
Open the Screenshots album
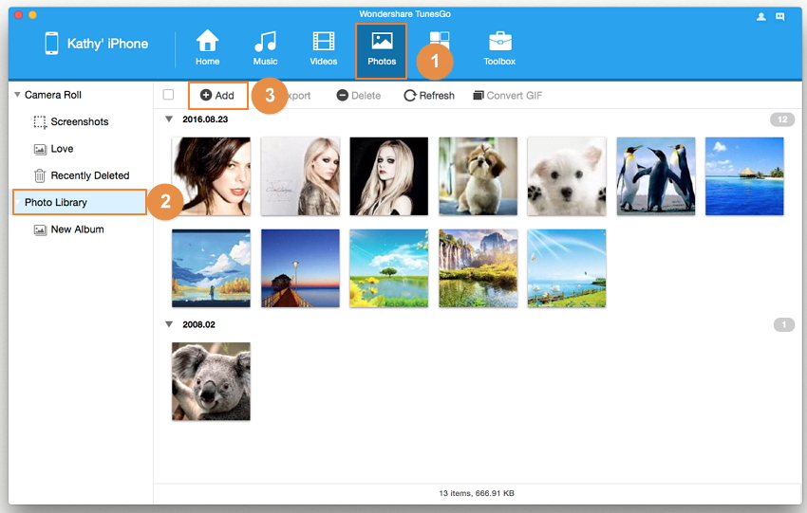click(x=79, y=122)
